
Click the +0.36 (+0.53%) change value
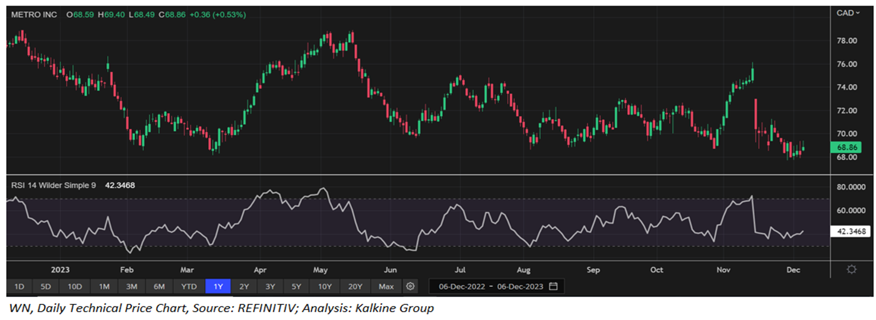click(217, 14)
